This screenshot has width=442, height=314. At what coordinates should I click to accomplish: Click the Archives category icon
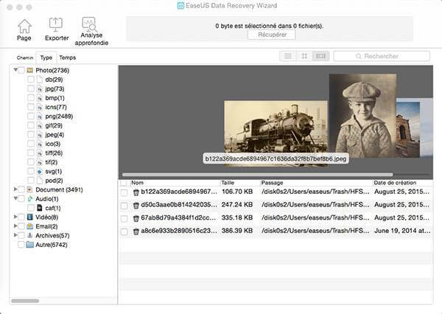[30, 235]
